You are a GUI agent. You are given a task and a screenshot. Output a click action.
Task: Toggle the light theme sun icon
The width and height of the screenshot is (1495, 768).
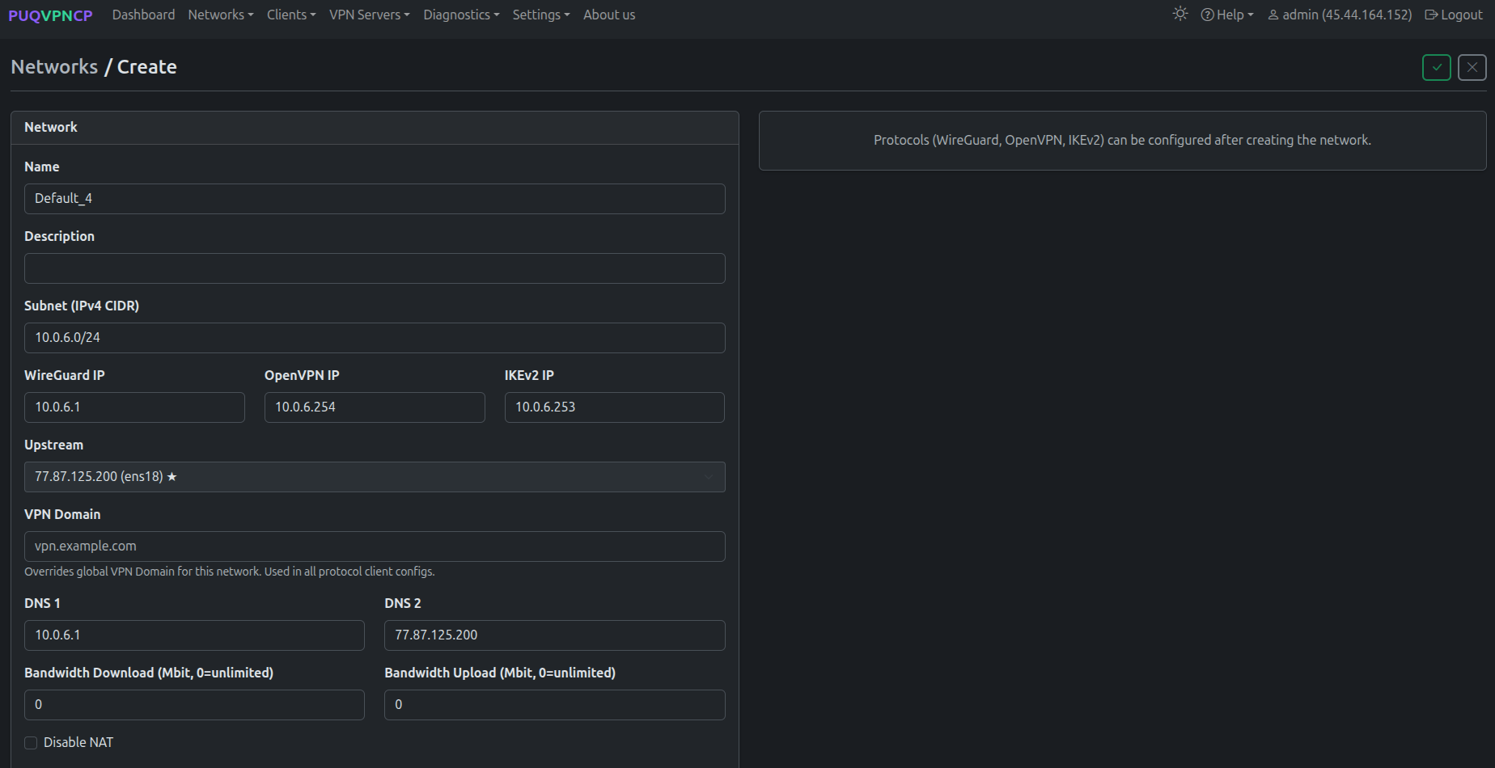pyautogui.click(x=1179, y=14)
